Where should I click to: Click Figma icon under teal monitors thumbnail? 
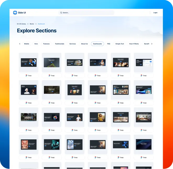[50, 157]
